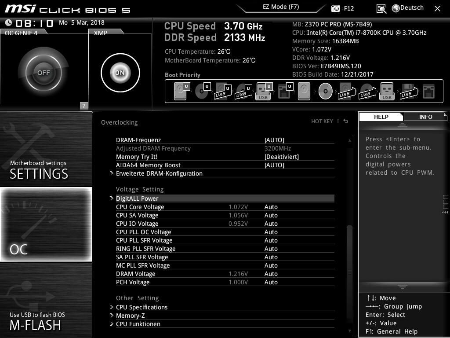The height and width of the screenshot is (338, 450).
Task: Set the CPU Core Voltage Auto value
Action: (x=271, y=207)
